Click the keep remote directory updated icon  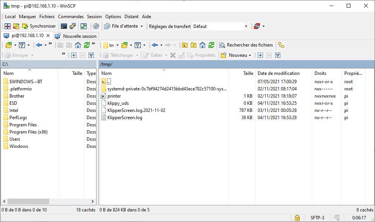pos(84,26)
